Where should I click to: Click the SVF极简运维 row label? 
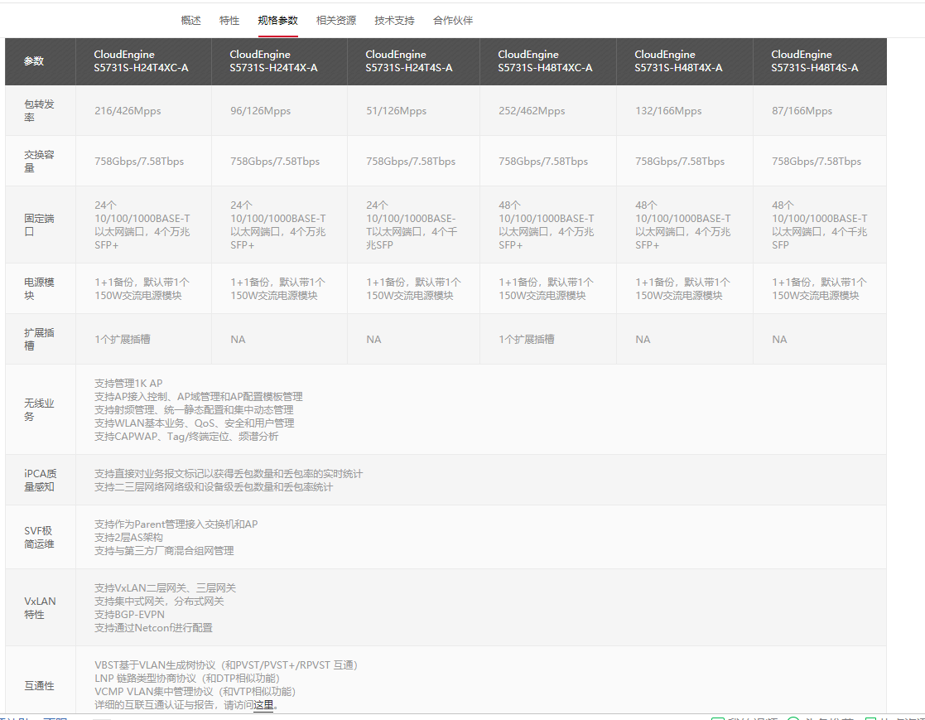pos(39,537)
